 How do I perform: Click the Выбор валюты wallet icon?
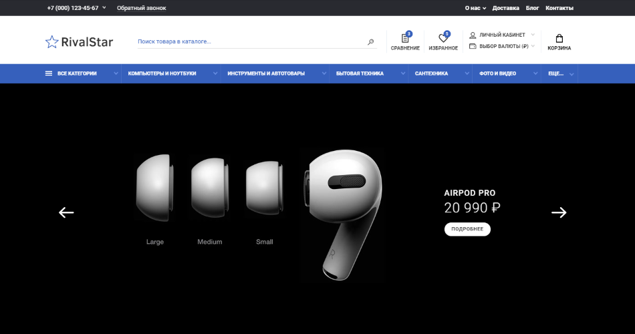click(x=473, y=46)
